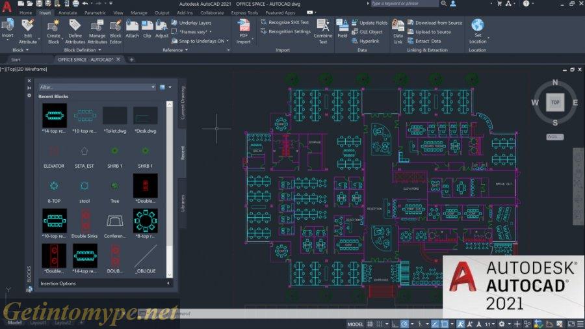Screen dimensions: 585x329
Task: Toggle Clean Screen icon in status bar
Action: (x=571, y=324)
